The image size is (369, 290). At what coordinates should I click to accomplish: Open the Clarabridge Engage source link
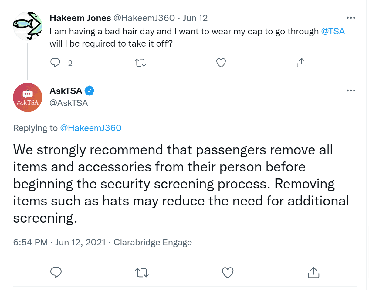click(153, 242)
